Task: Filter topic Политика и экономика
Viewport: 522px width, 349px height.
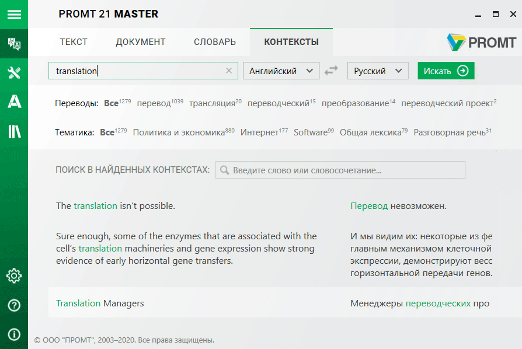Action: pyautogui.click(x=184, y=132)
